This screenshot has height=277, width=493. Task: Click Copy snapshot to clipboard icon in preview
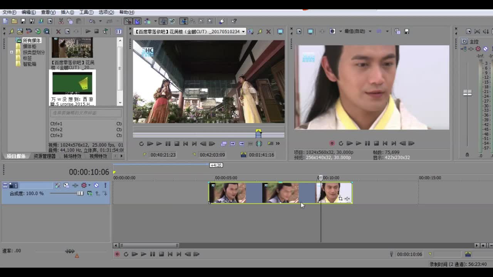pyautogui.click(x=397, y=32)
